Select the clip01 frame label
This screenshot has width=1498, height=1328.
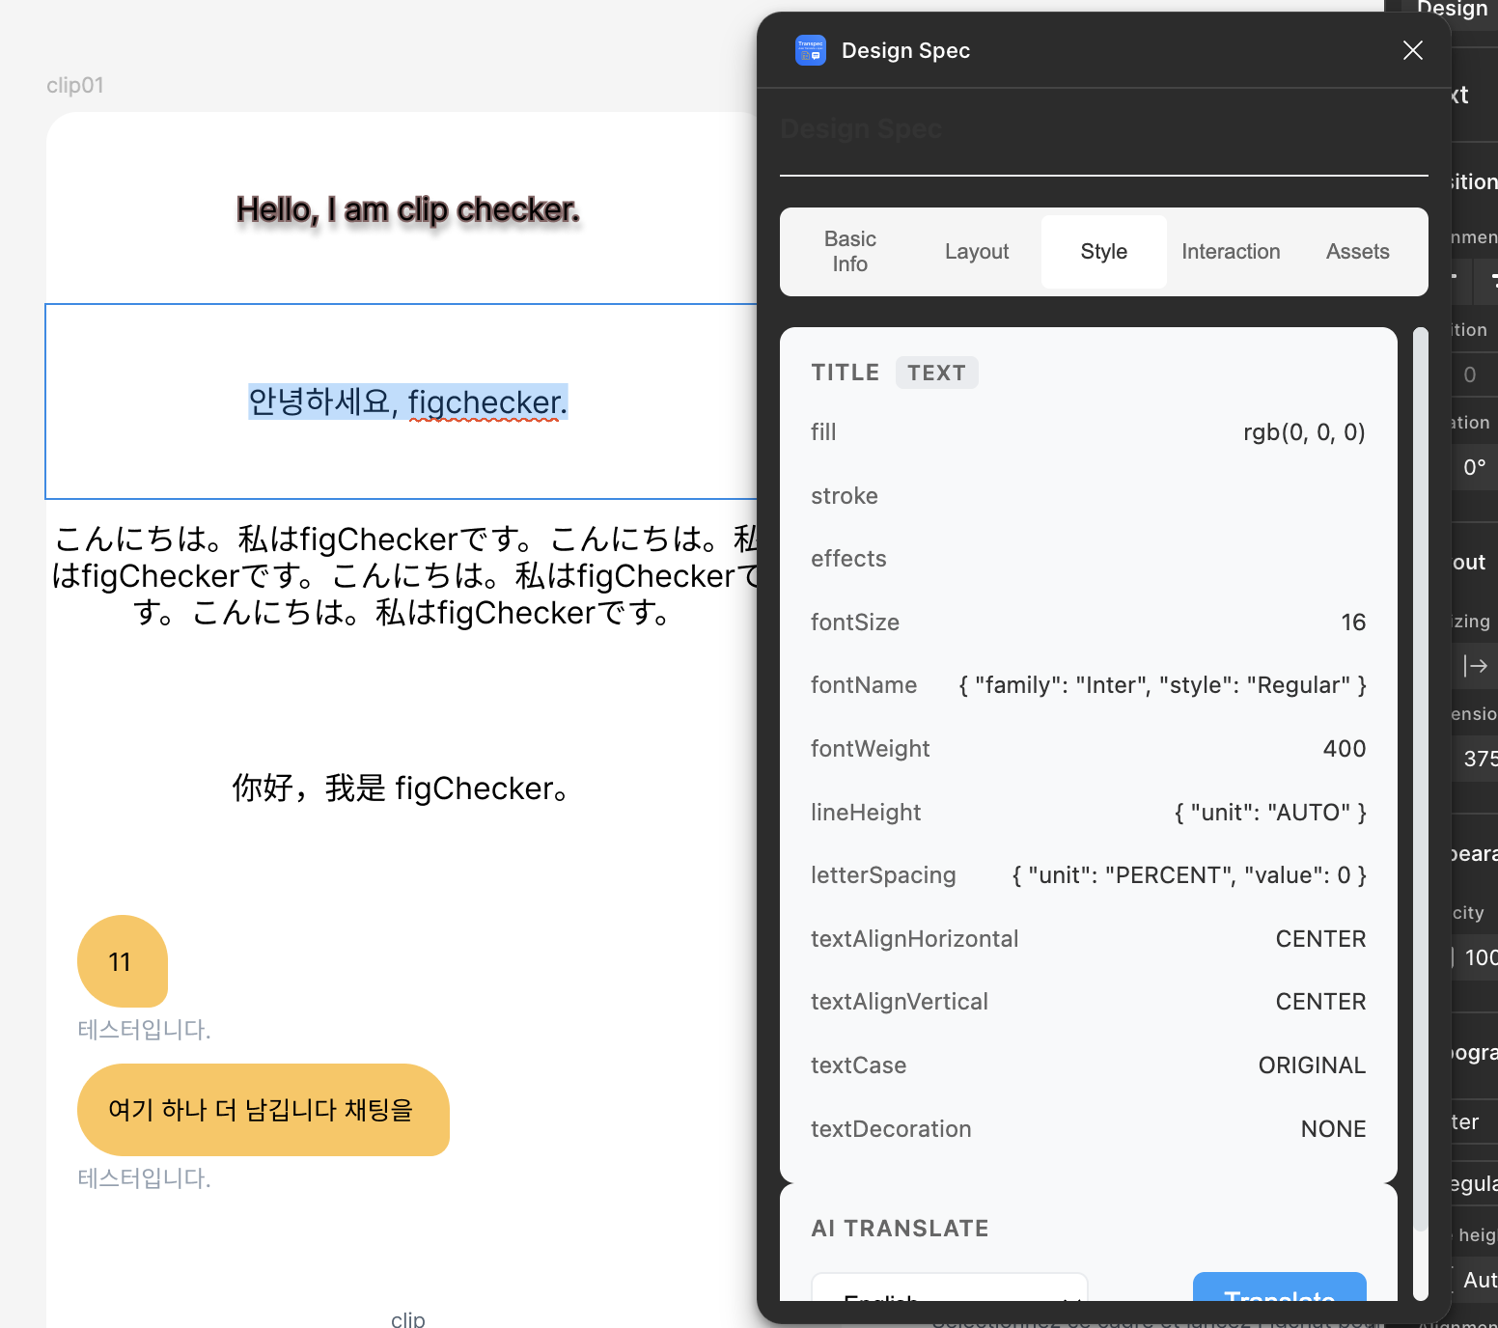point(75,85)
